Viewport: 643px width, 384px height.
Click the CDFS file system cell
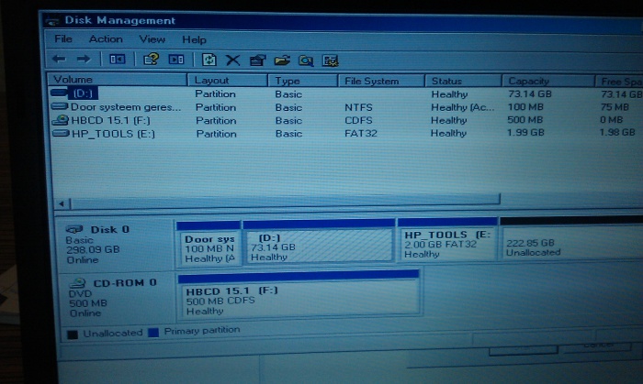pyautogui.click(x=358, y=120)
